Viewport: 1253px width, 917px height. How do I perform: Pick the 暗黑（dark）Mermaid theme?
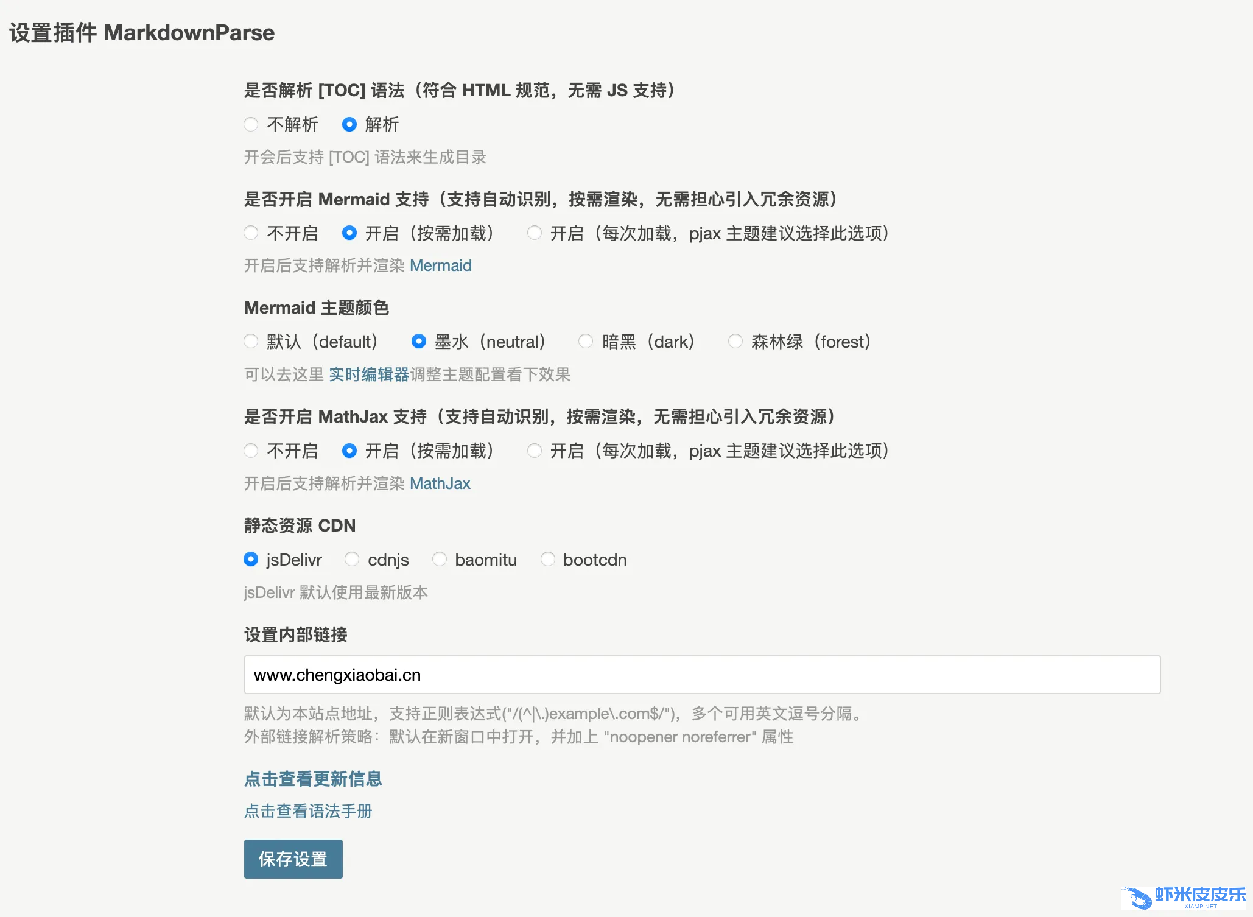pyautogui.click(x=586, y=341)
